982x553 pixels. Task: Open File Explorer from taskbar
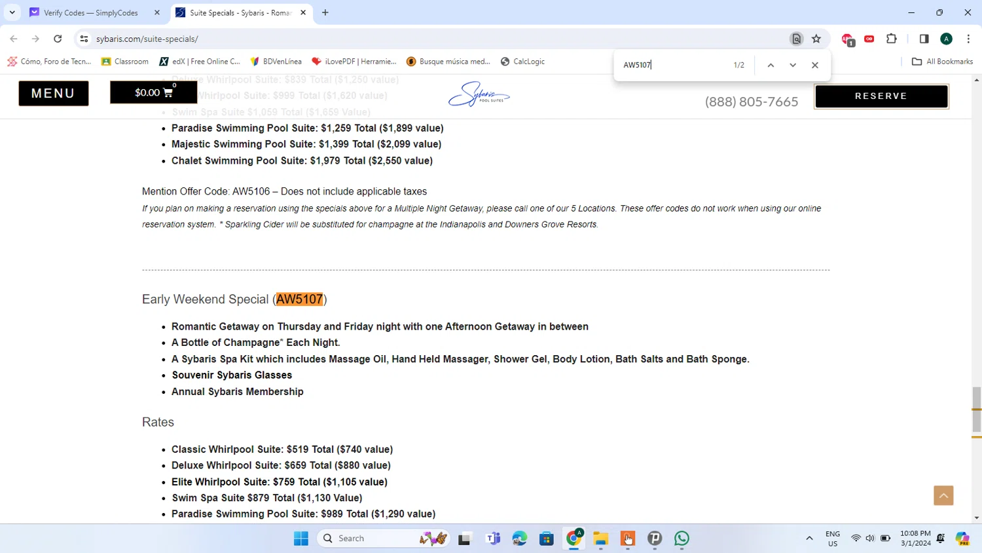pyautogui.click(x=601, y=539)
